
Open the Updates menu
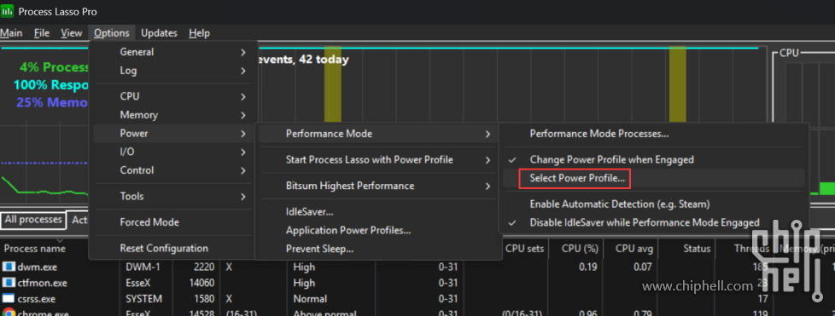pyautogui.click(x=159, y=33)
